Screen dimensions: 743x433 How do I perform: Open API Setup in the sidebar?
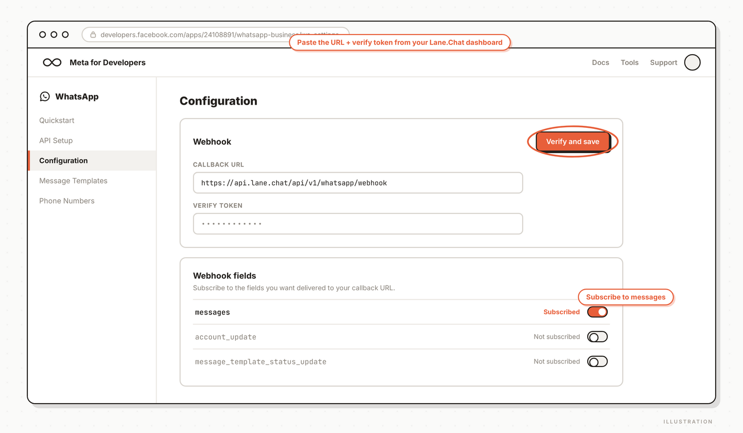56,141
